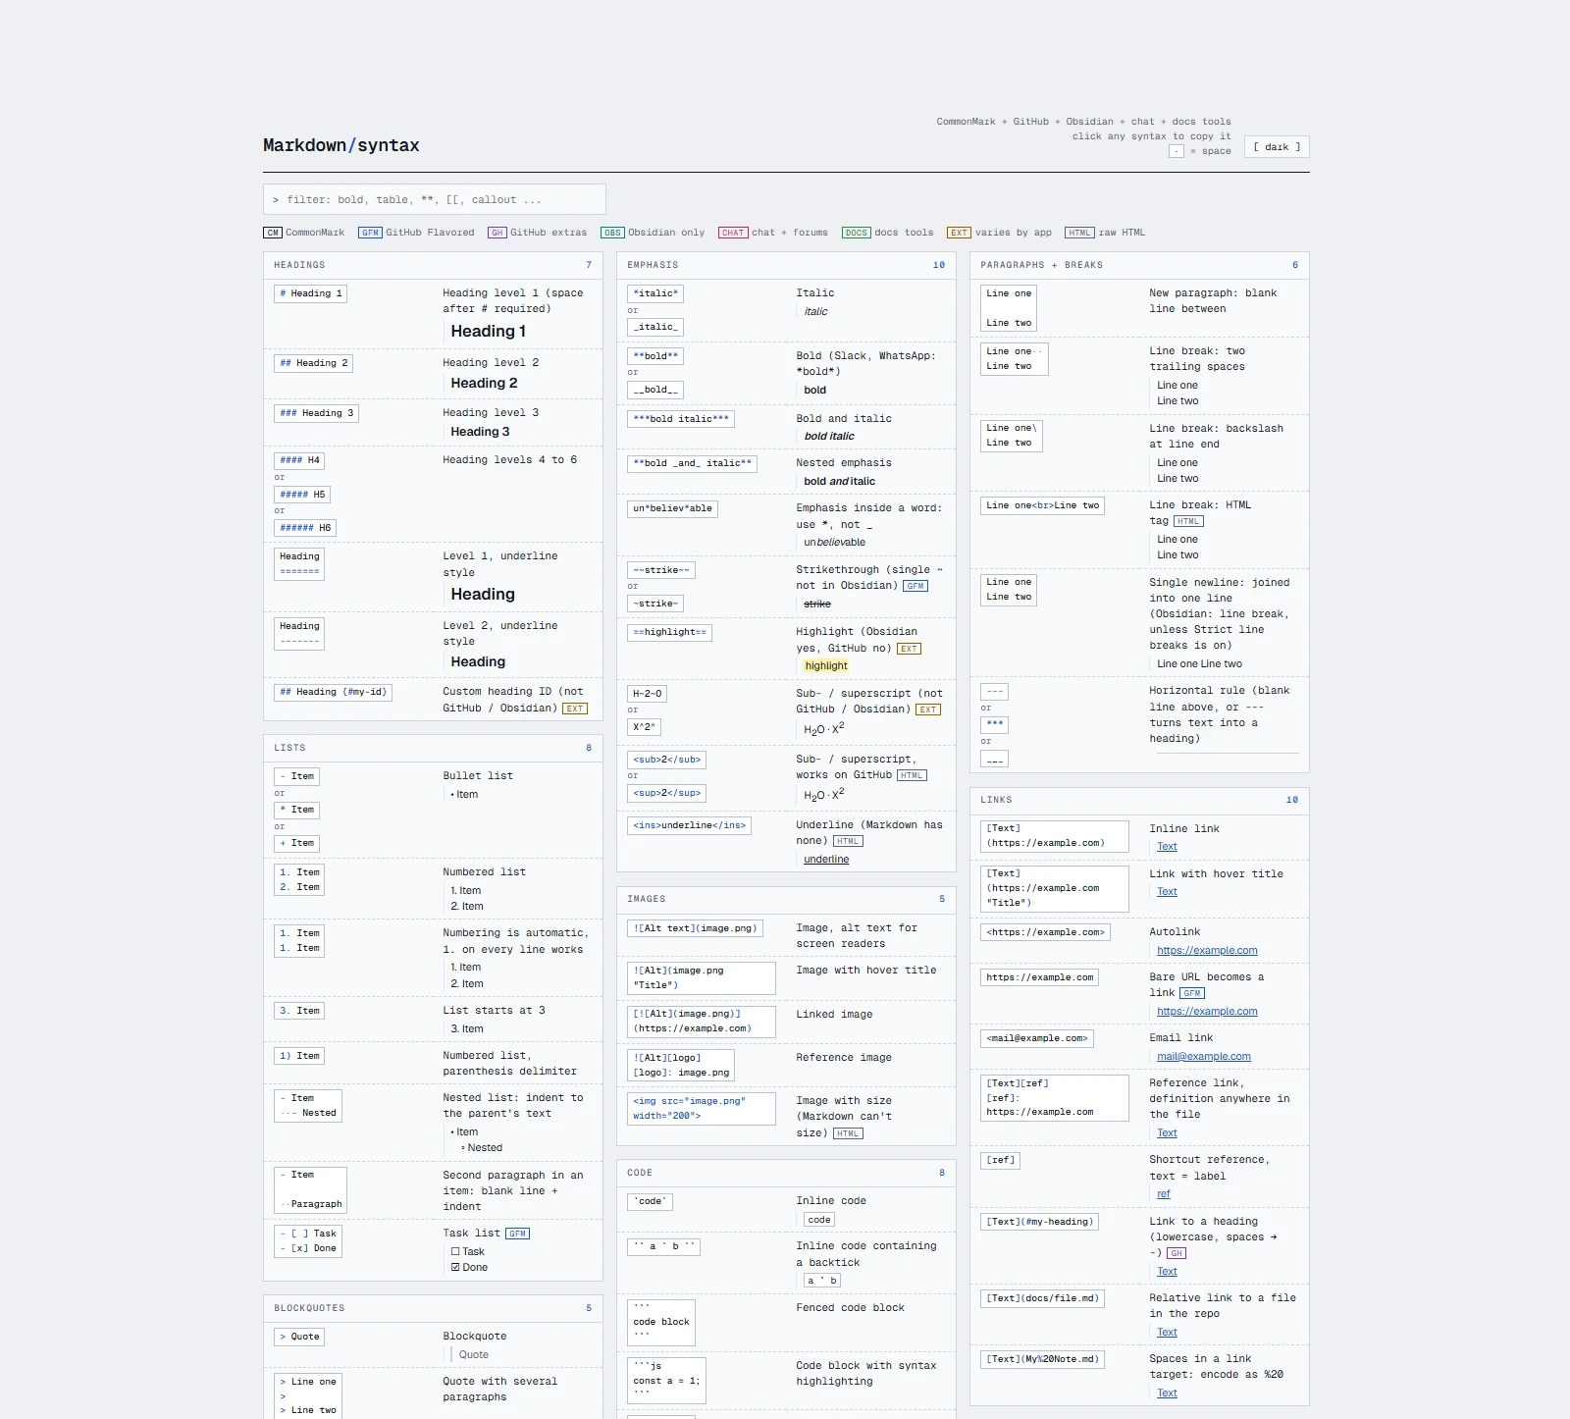Click the Markdown/syntax page title
Screen dimensions: 1570x1419
click(340, 145)
